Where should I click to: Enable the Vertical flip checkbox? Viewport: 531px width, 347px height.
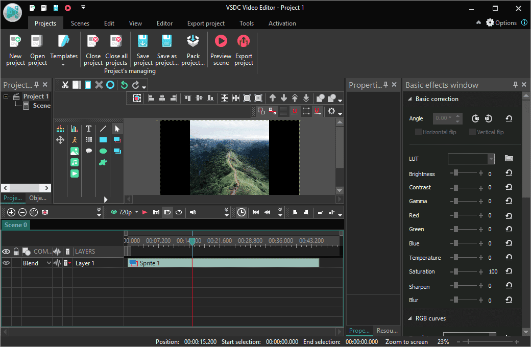click(x=472, y=132)
